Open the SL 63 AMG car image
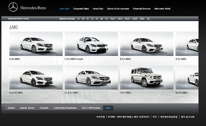206x126 pixels. (187, 78)
